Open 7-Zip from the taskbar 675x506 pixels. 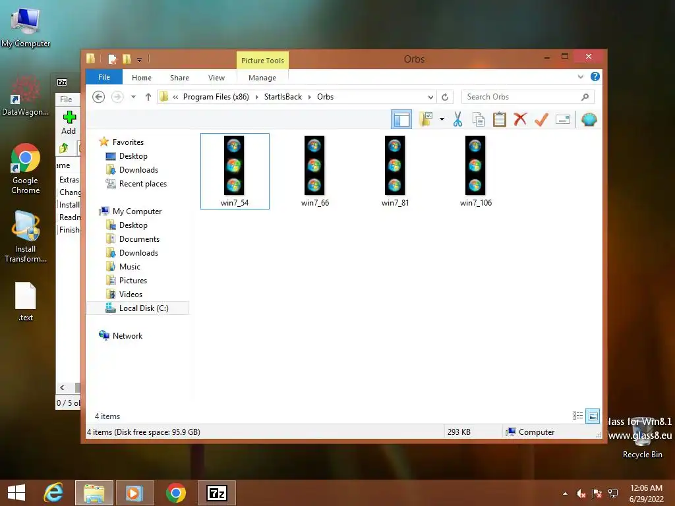coord(216,493)
